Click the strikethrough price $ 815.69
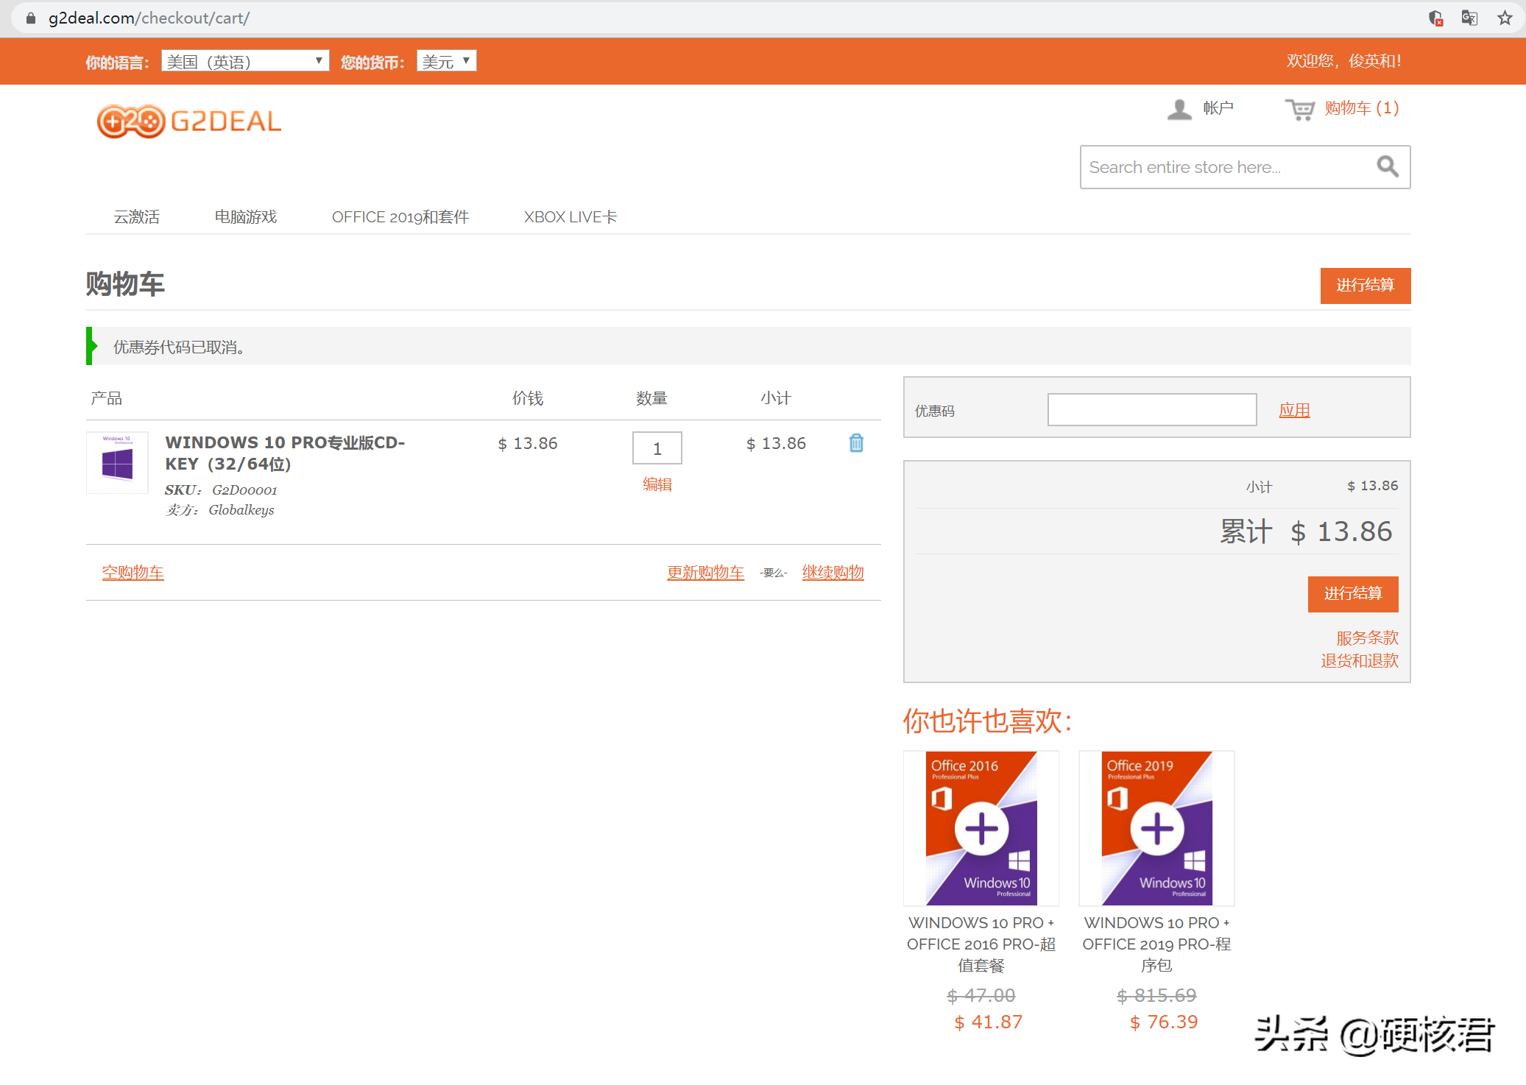The width and height of the screenshot is (1526, 1085). [1156, 995]
